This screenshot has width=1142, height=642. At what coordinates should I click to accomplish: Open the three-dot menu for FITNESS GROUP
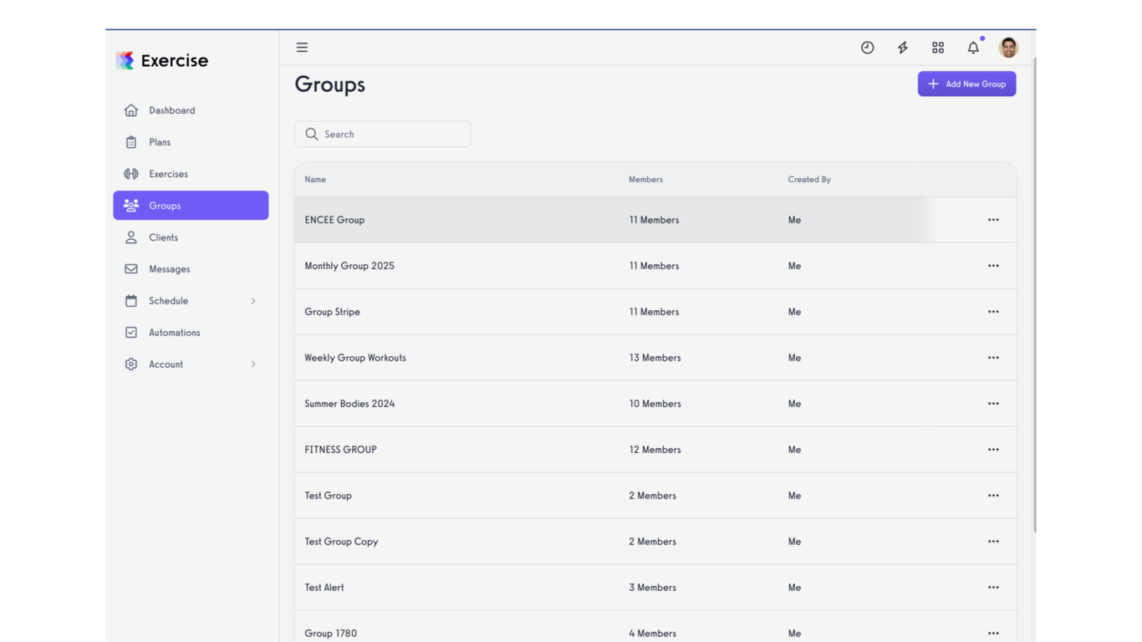point(993,449)
